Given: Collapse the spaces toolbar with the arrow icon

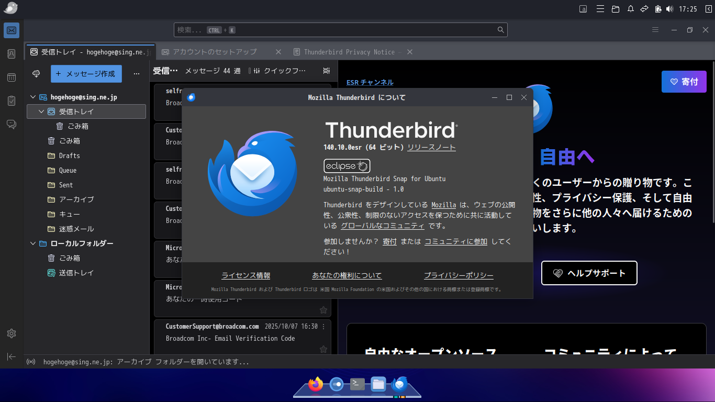Looking at the screenshot, I should point(11,356).
